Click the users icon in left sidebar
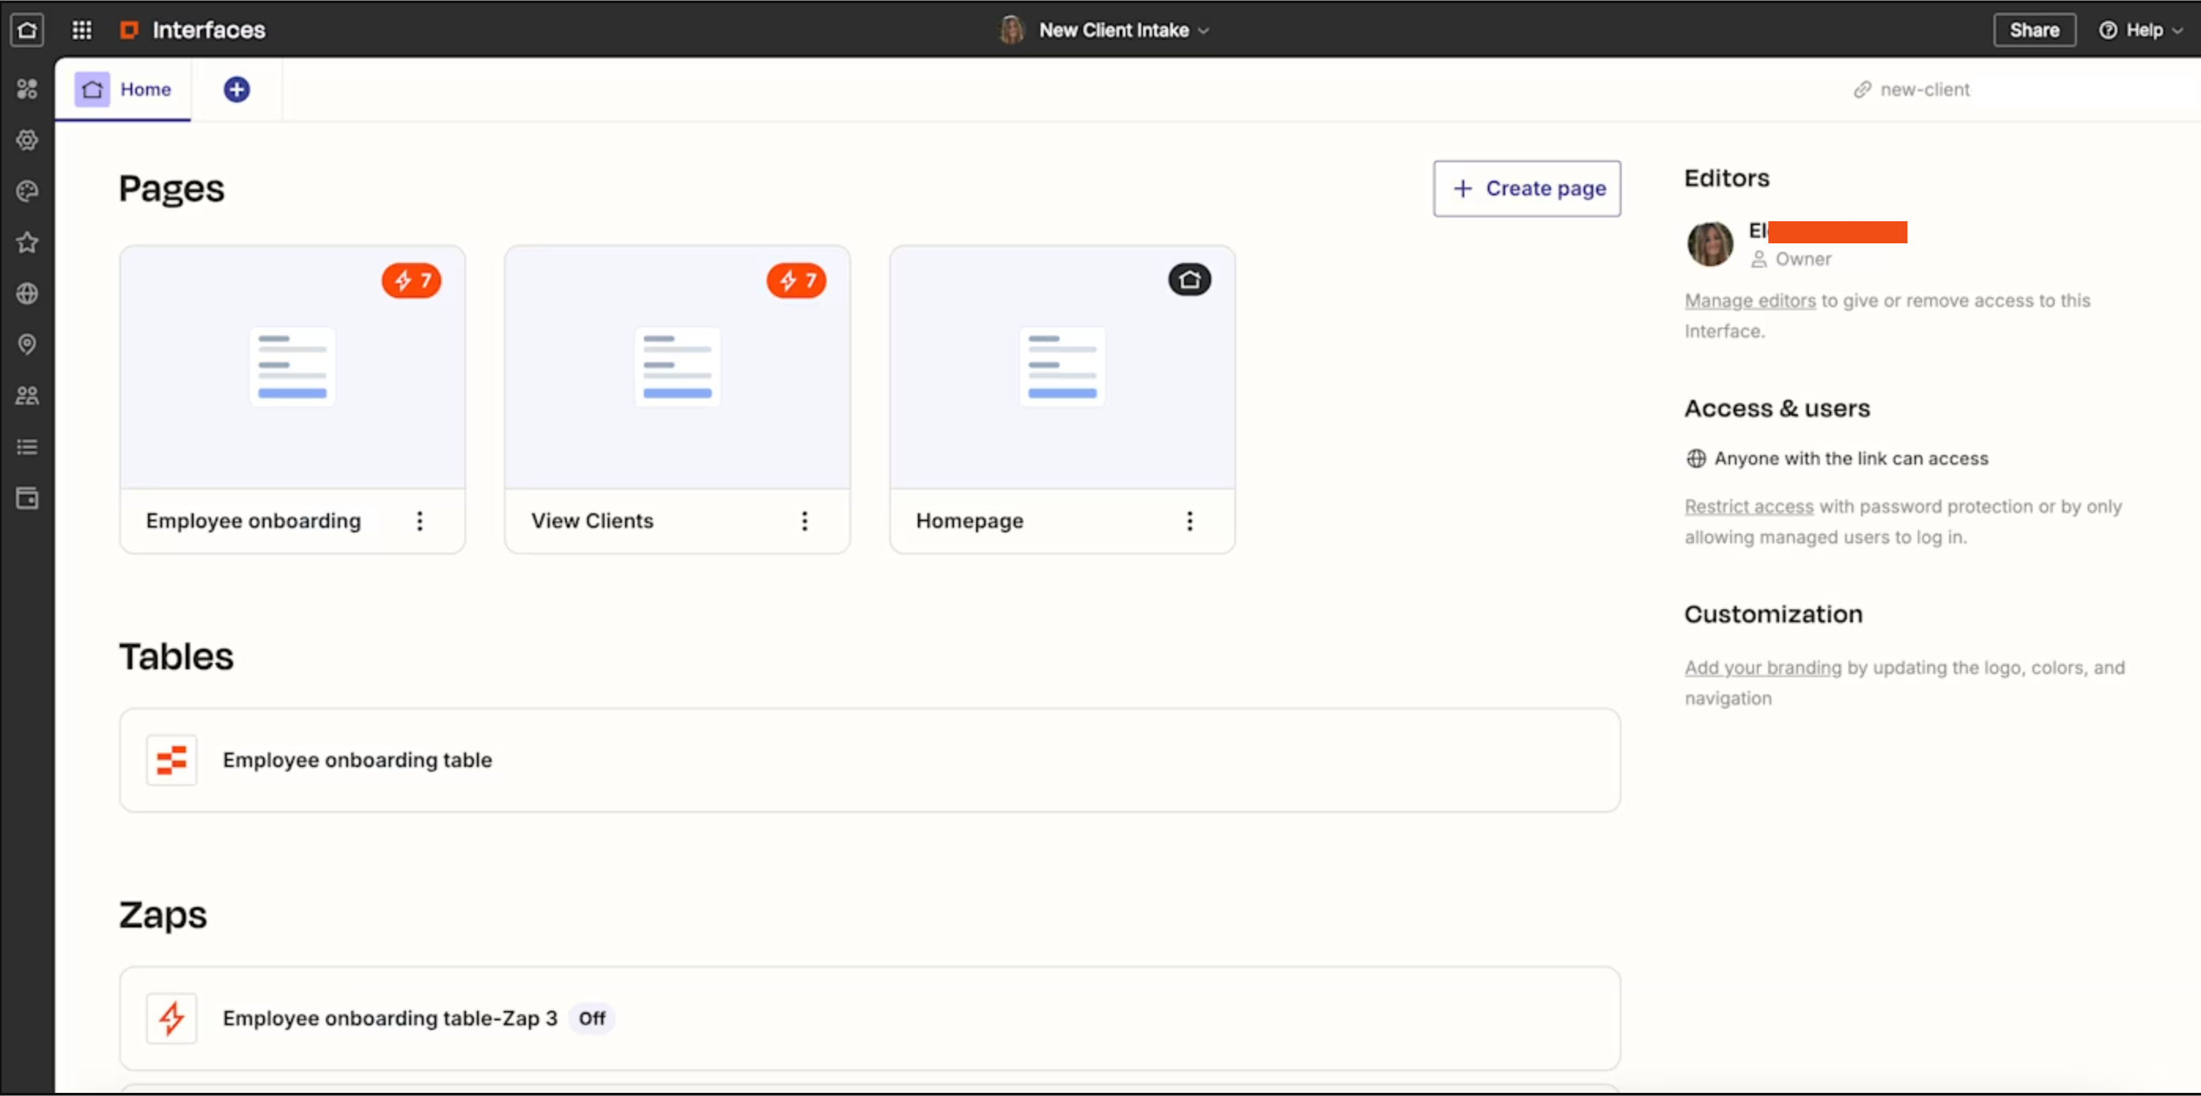Image resolution: width=2201 pixels, height=1096 pixels. tap(28, 396)
